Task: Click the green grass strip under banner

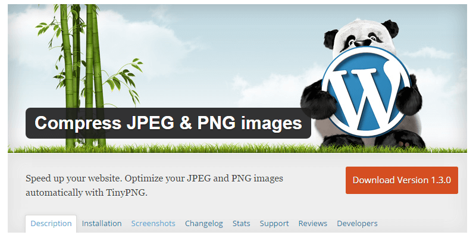Action: tap(237, 148)
